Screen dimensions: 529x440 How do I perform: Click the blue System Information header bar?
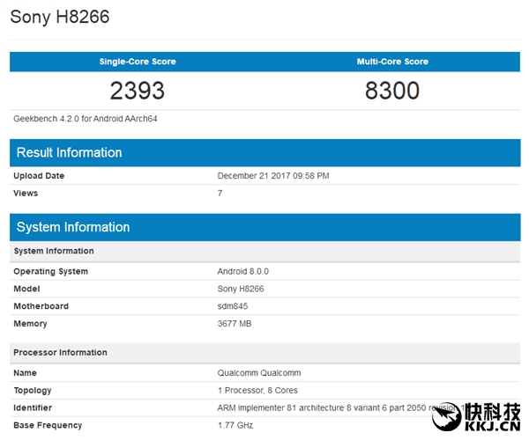(x=264, y=227)
